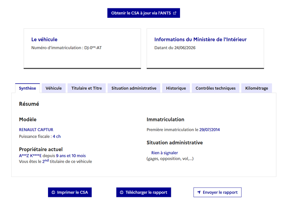The height and width of the screenshot is (206, 291).
Task: Switch to the Véhicule tab
Action: (x=53, y=88)
